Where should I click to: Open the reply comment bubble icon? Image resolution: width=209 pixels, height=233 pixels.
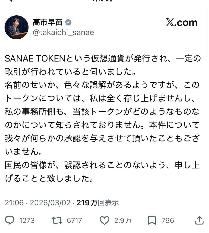tap(10, 220)
